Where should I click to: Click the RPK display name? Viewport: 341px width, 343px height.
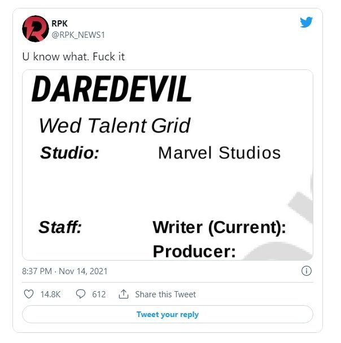59,23
